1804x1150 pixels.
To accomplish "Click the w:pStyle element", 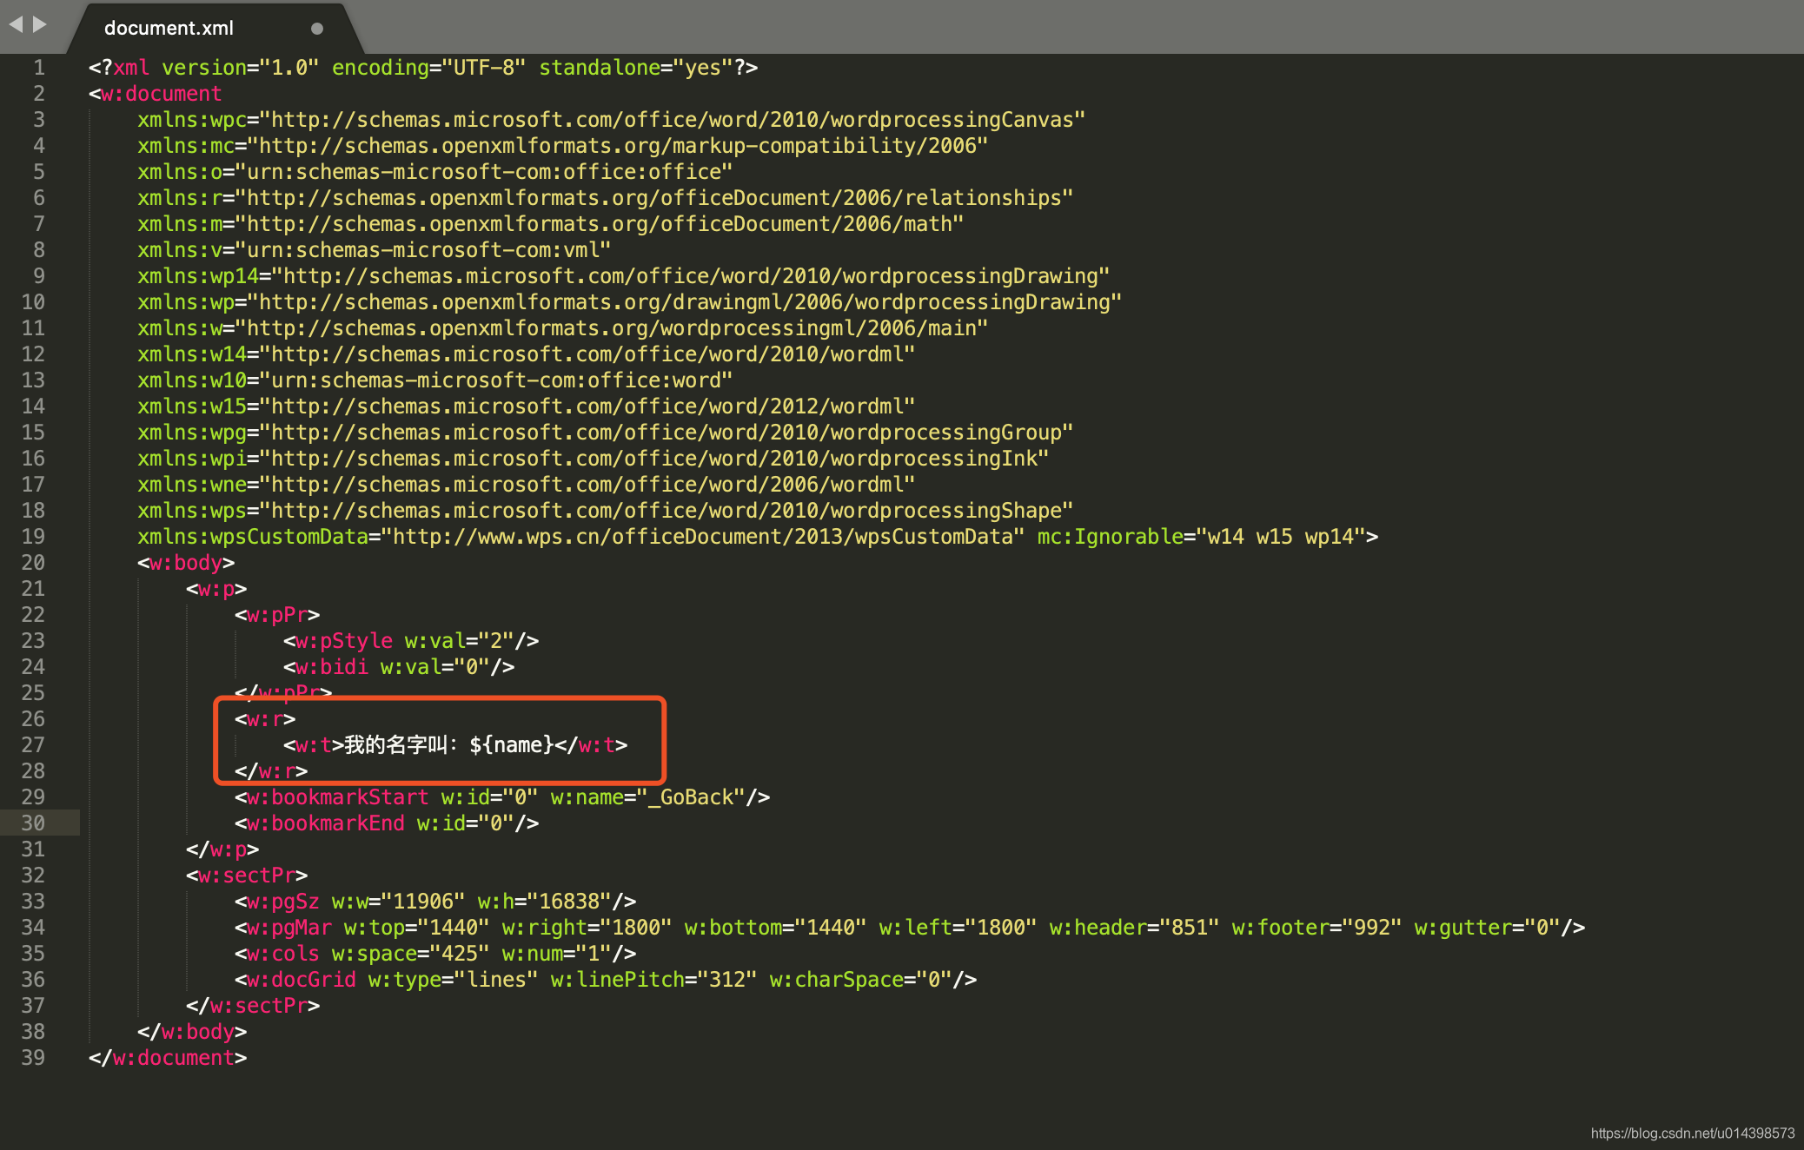I will [x=411, y=641].
